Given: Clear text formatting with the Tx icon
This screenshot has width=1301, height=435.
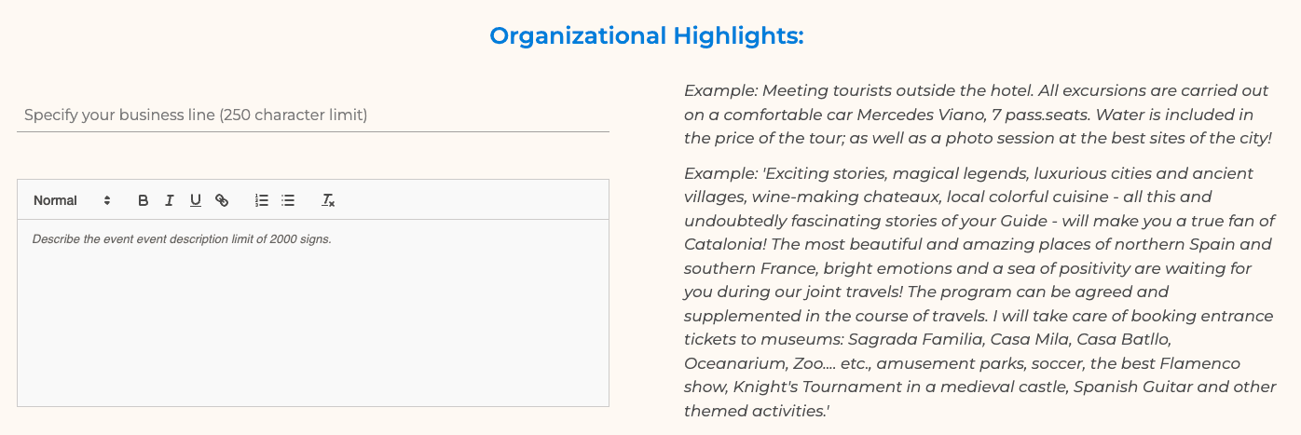Looking at the screenshot, I should pos(328,200).
